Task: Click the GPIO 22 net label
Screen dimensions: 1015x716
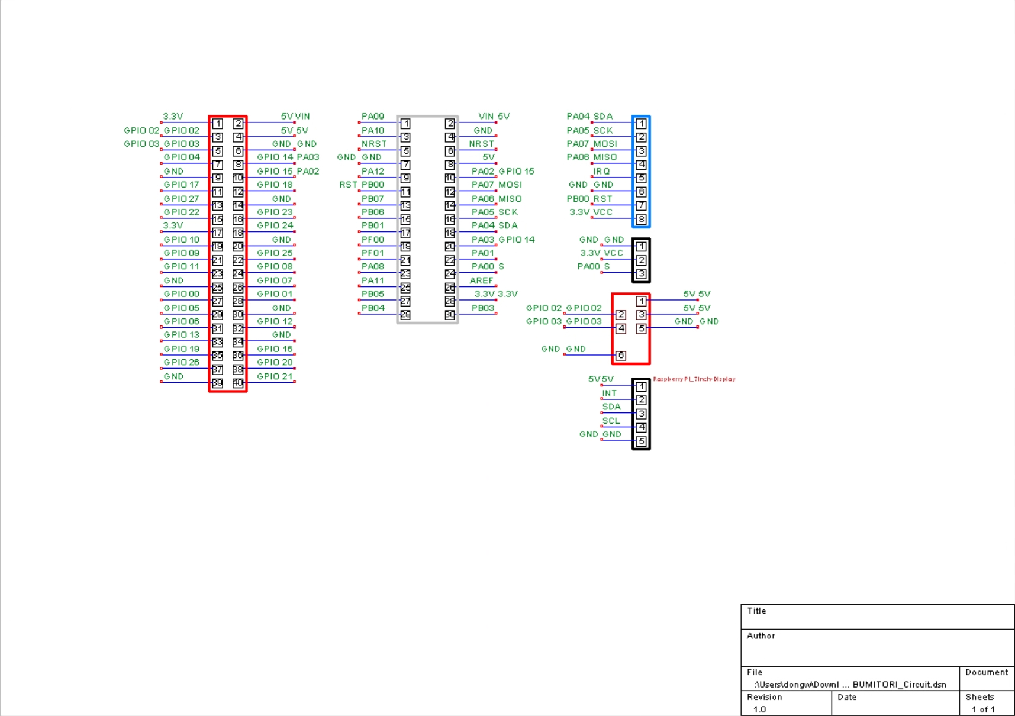Action: coord(181,212)
